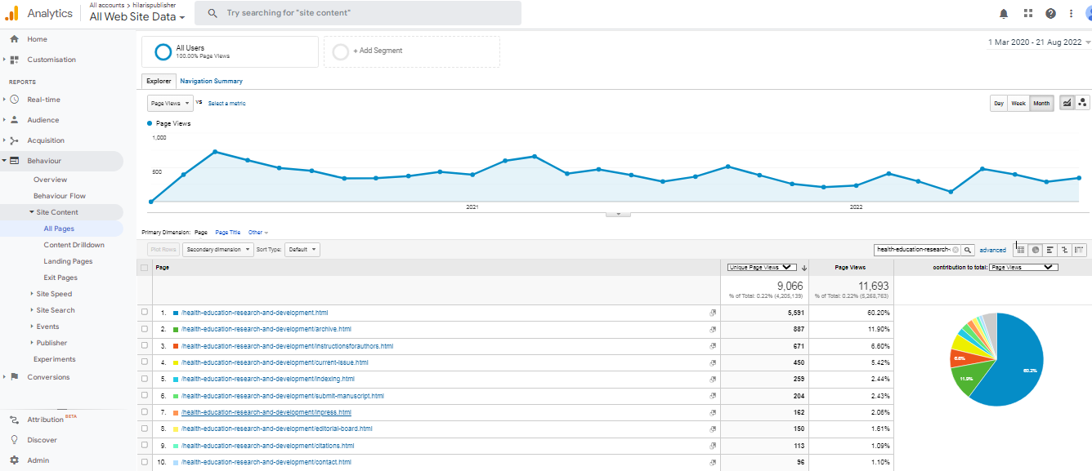The height and width of the screenshot is (471, 1092).
Task: Open the notifications bell
Action: (1004, 13)
